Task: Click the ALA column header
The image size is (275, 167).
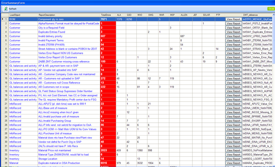Action: [121, 15]
